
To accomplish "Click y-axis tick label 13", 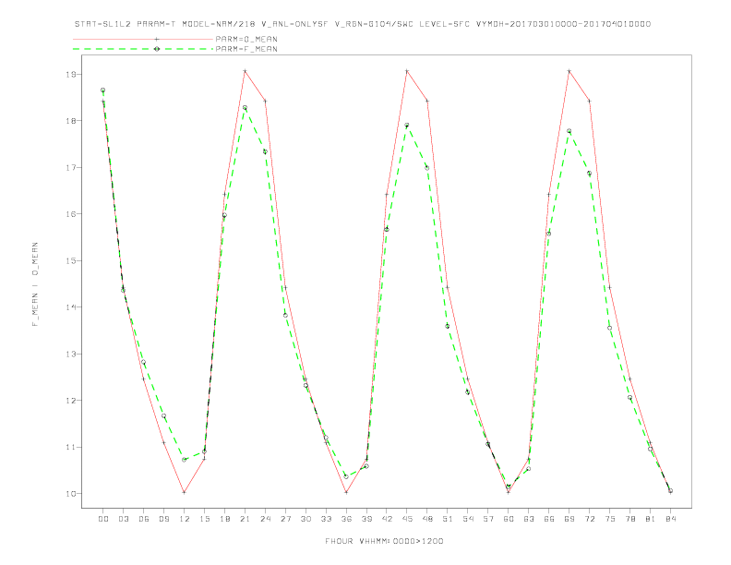I will (x=71, y=354).
